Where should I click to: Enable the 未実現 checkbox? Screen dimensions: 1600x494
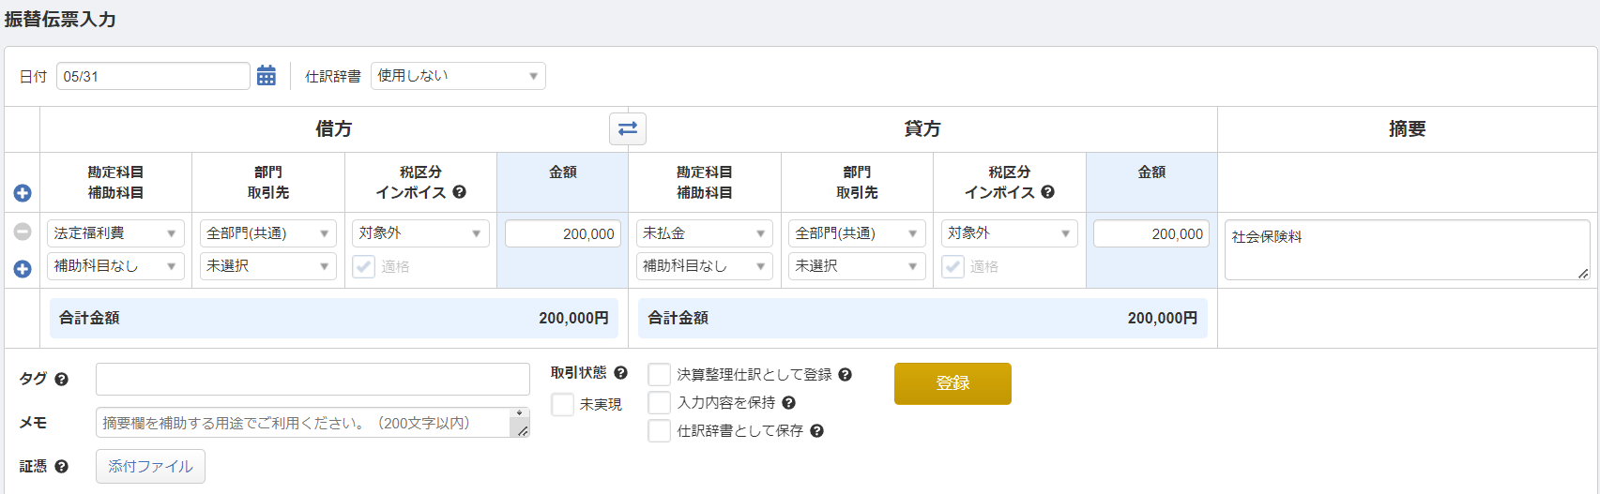click(x=563, y=404)
